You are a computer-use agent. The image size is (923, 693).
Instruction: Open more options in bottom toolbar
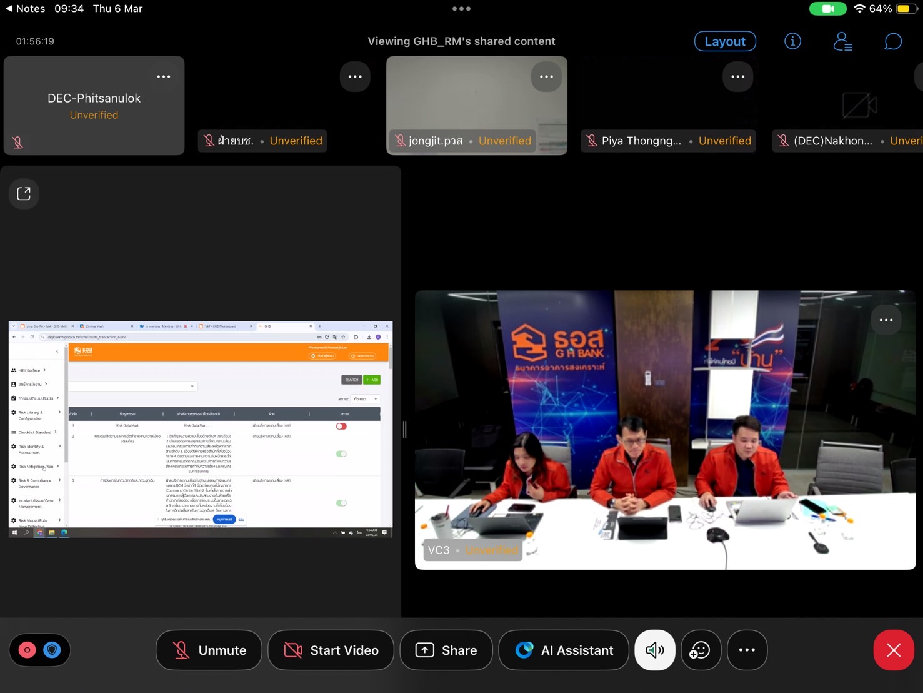tap(747, 650)
